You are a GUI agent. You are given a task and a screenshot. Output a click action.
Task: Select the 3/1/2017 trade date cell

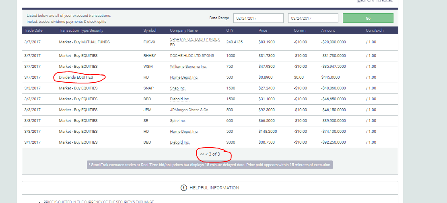click(x=32, y=142)
